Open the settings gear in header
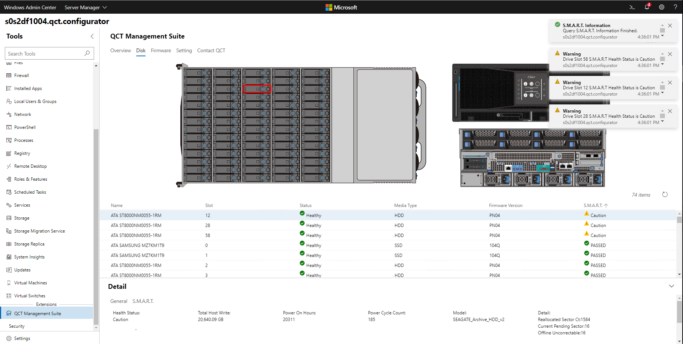 (662, 7)
